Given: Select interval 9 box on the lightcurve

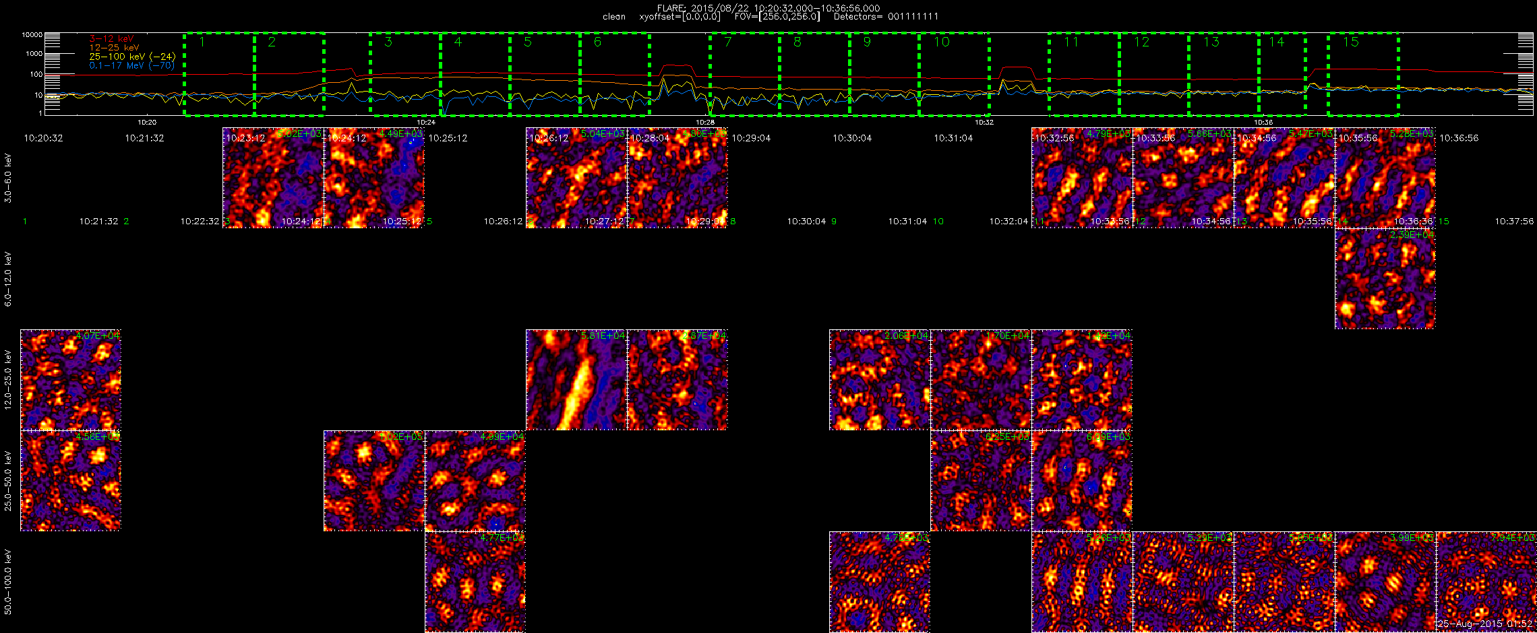Looking at the screenshot, I should tap(884, 74).
